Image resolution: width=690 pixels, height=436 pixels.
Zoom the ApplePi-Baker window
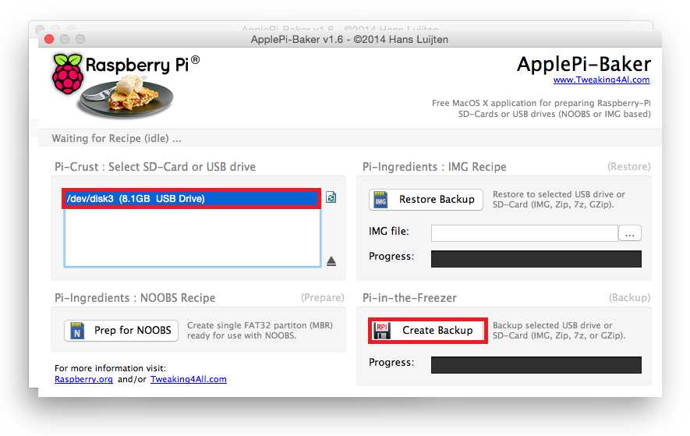(80, 39)
